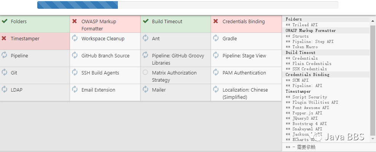Click the refresh icon next to LDAP

point(5,89)
